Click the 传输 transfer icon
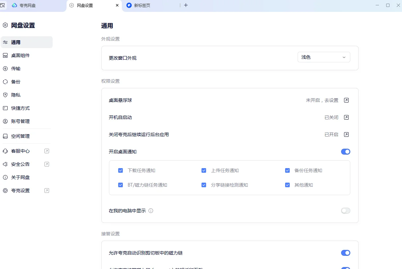This screenshot has width=402, height=269. 5,69
